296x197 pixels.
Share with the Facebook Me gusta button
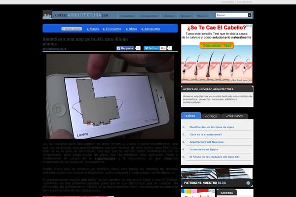click(x=125, y=48)
